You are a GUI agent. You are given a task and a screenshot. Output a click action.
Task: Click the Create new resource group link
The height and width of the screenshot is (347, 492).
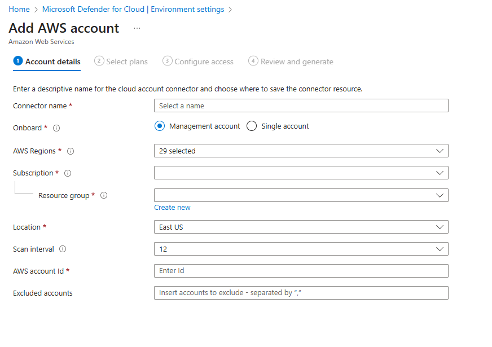(172, 208)
